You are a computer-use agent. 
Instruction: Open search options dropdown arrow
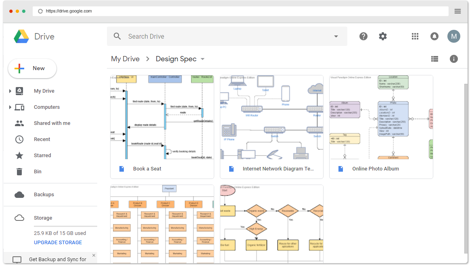336,36
